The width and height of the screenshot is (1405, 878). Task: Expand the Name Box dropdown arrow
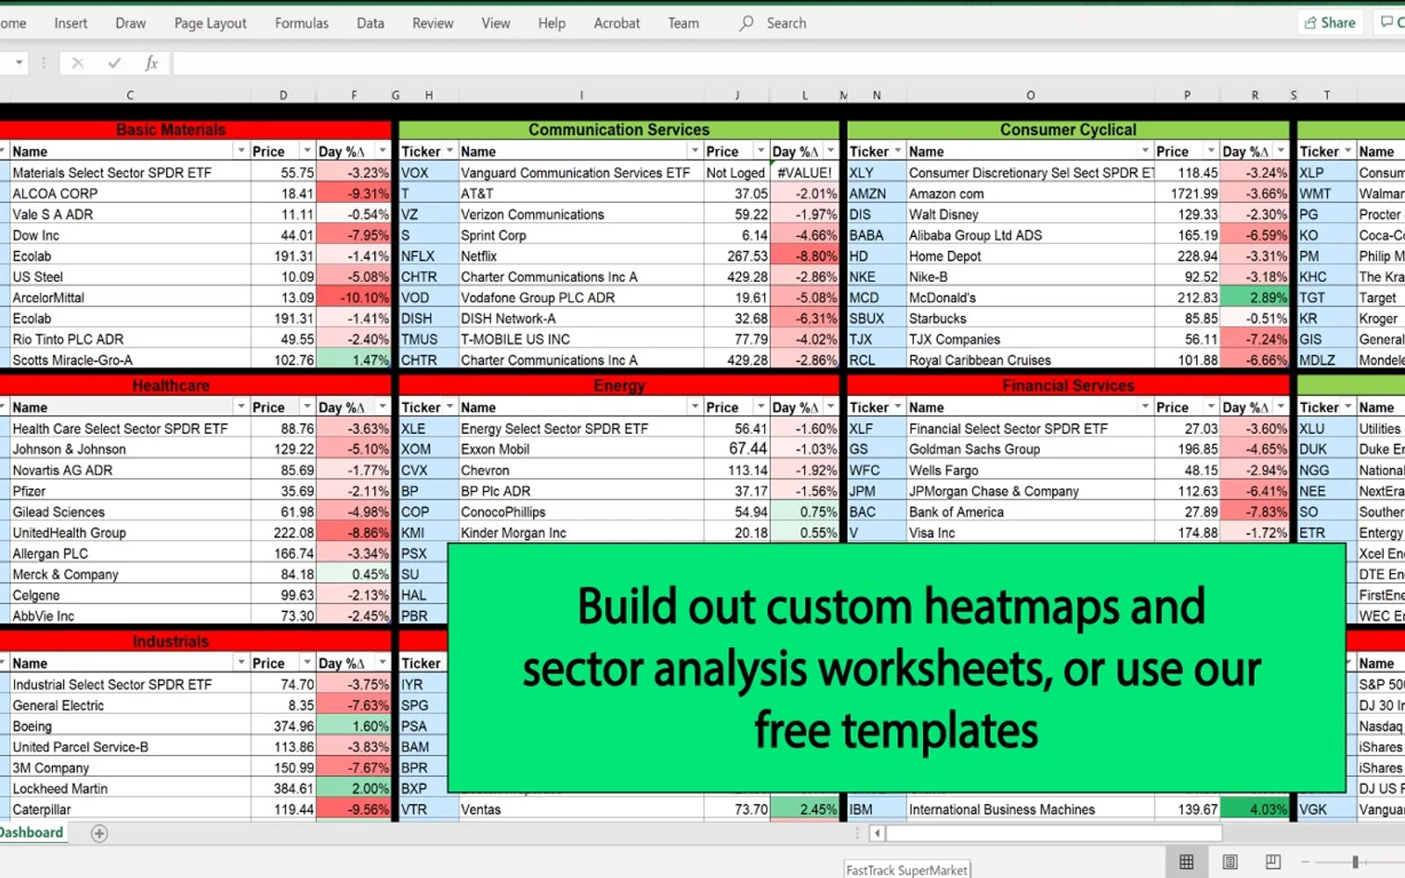coord(18,62)
